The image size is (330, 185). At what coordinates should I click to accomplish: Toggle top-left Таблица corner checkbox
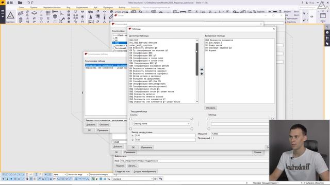(209, 119)
